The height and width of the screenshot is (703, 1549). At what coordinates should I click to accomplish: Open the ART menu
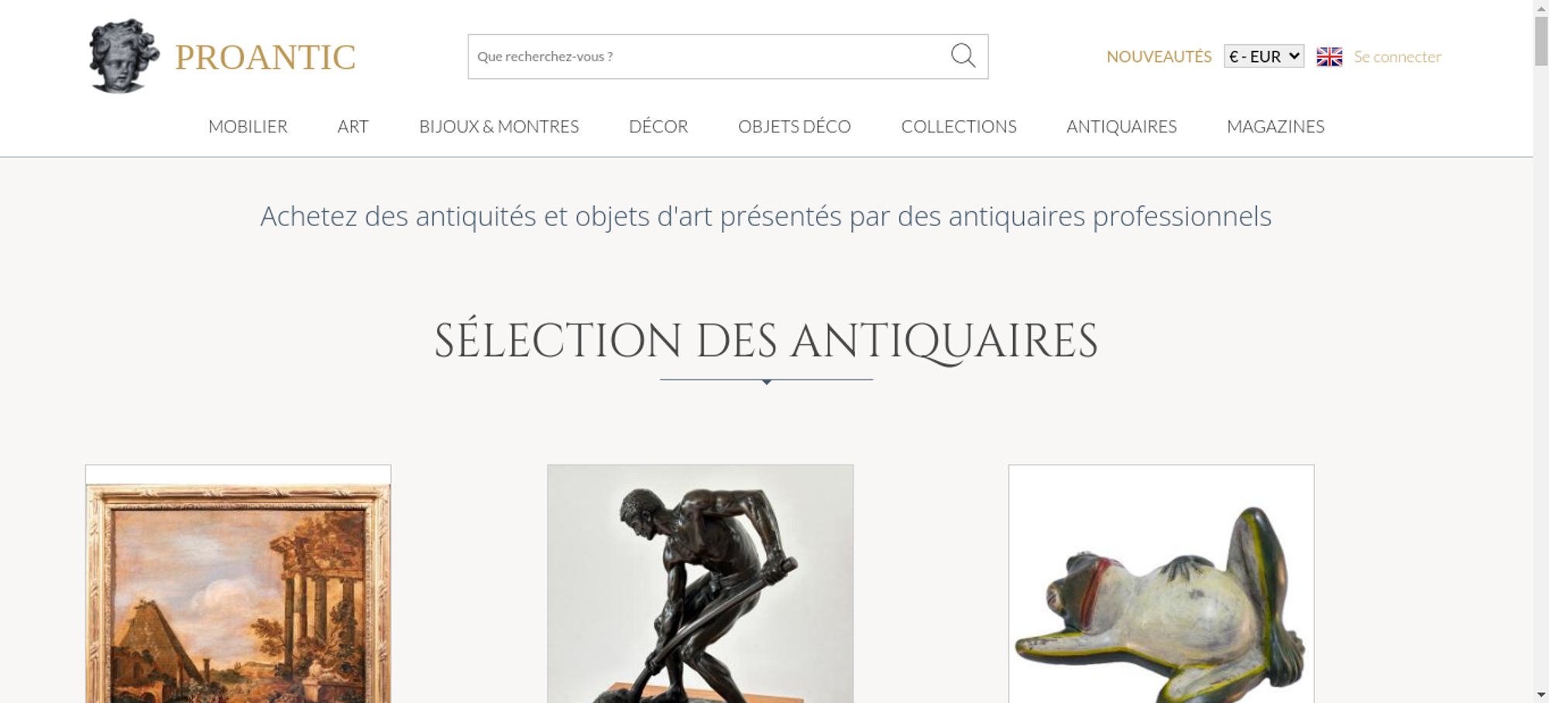tap(353, 126)
